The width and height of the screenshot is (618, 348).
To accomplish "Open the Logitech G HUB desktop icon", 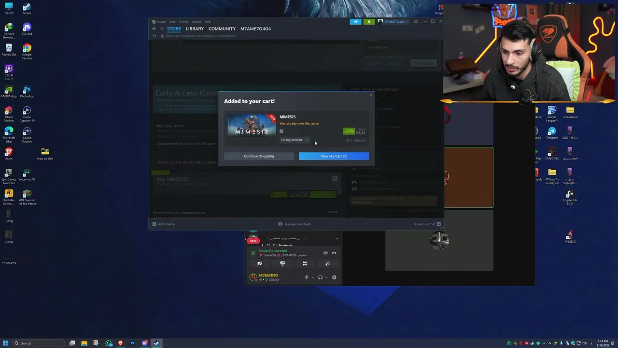I will click(570, 197).
